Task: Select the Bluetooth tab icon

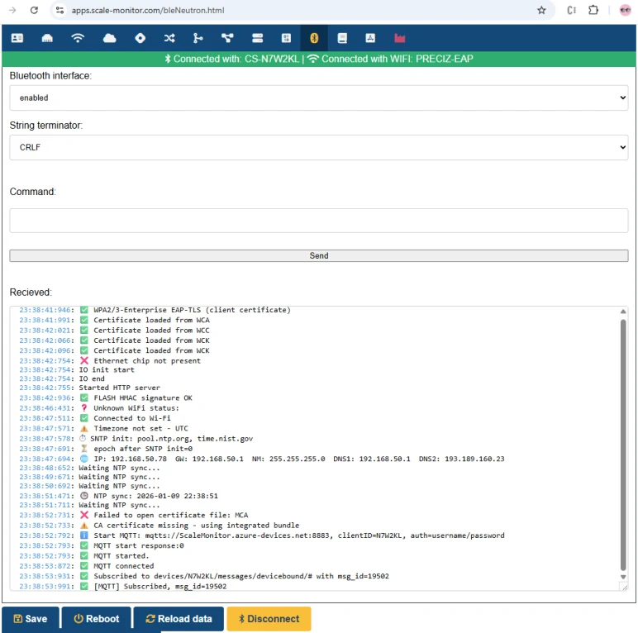Action: coord(314,38)
